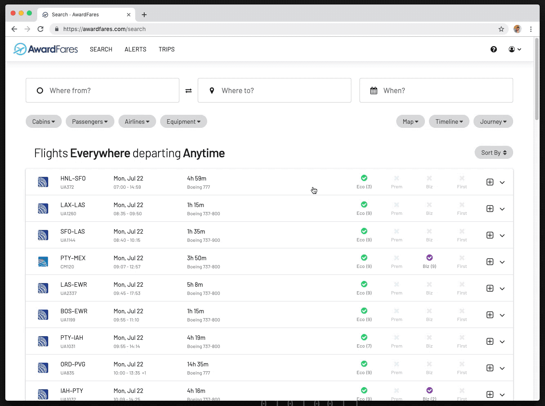Add ORD-PVG flight with plus icon
This screenshot has width=545, height=406.
click(490, 368)
